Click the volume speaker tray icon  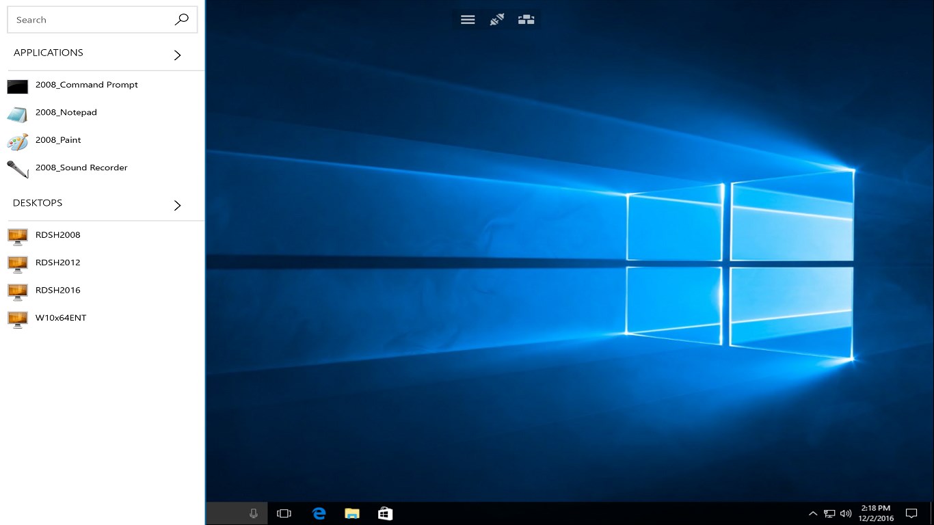point(846,513)
